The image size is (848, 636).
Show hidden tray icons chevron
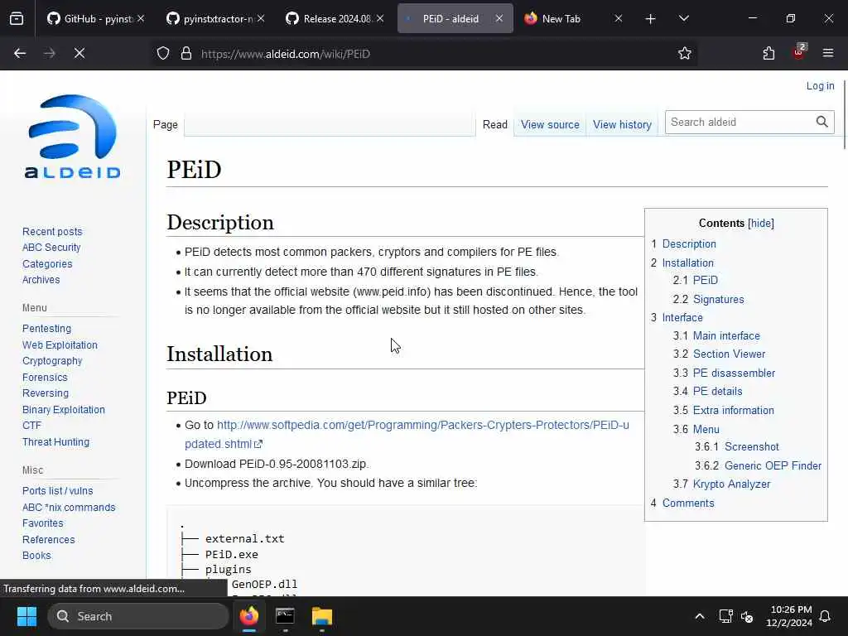tap(699, 616)
